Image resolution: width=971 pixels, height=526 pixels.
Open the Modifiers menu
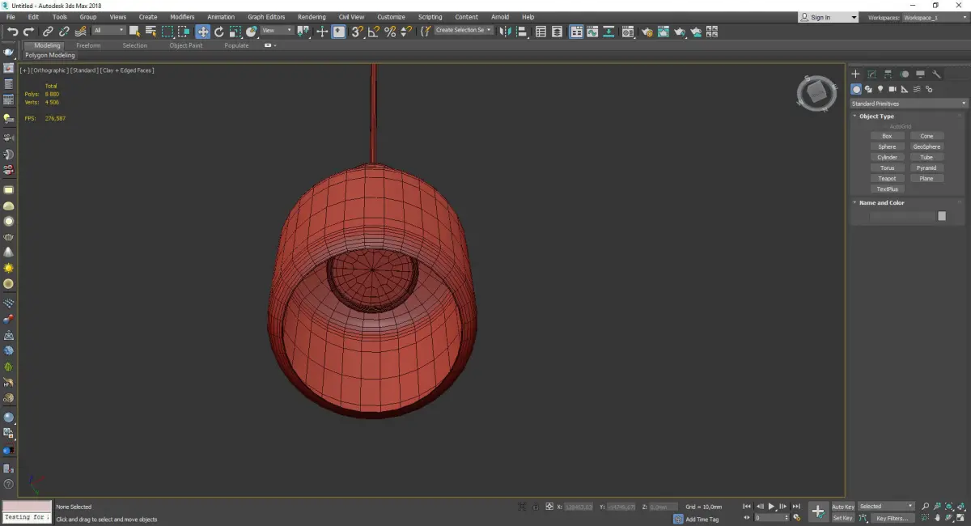(x=182, y=17)
